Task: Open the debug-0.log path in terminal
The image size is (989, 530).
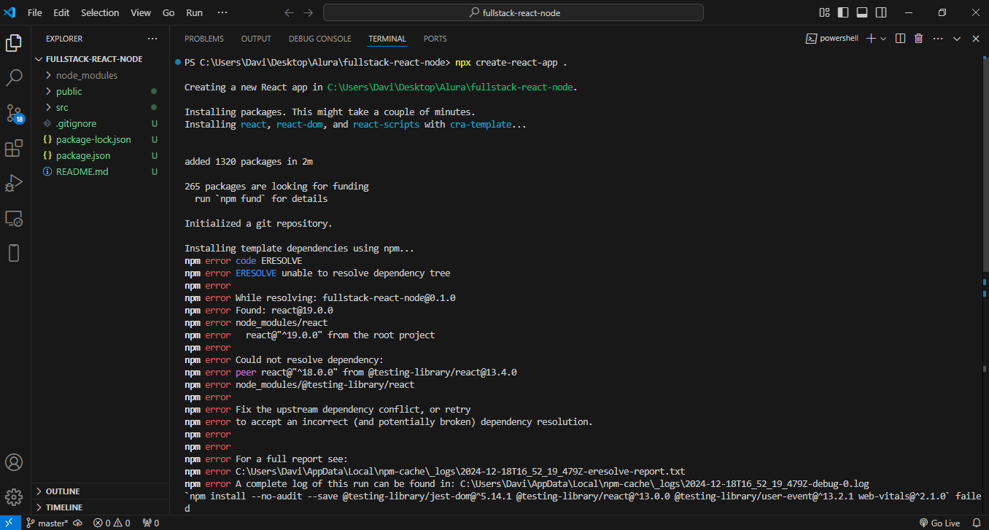Action: (x=664, y=484)
